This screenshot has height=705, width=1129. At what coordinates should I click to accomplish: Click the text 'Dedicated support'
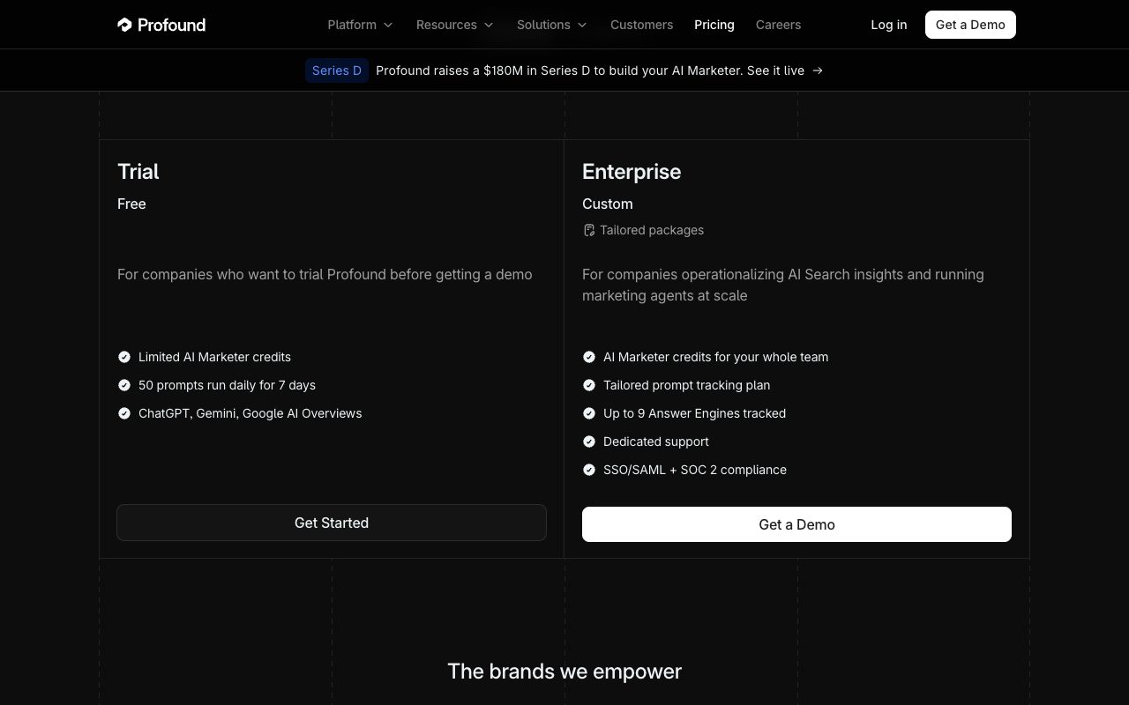656,442
